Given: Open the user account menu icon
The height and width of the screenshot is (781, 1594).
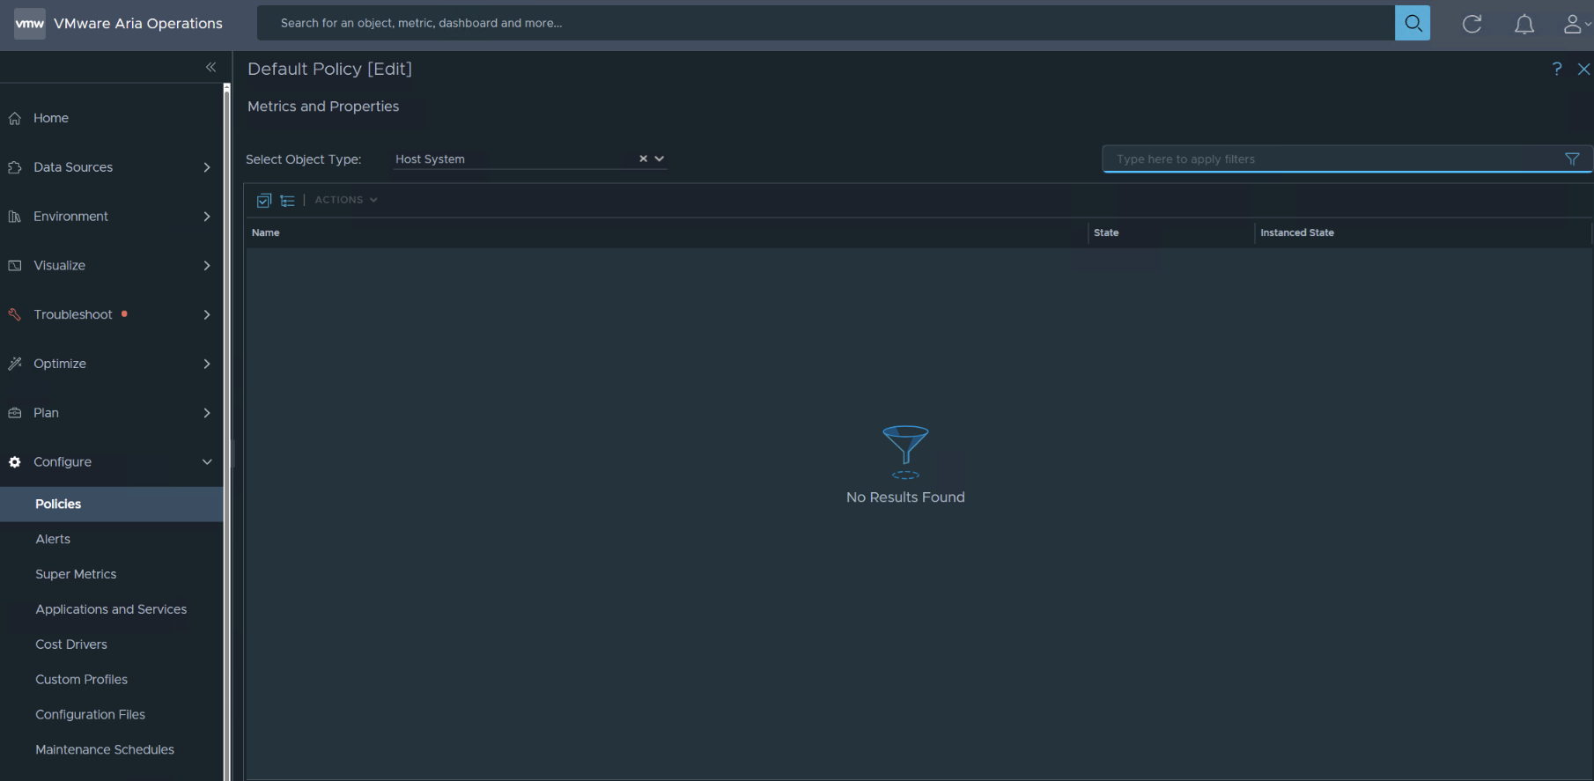Looking at the screenshot, I should 1573,24.
